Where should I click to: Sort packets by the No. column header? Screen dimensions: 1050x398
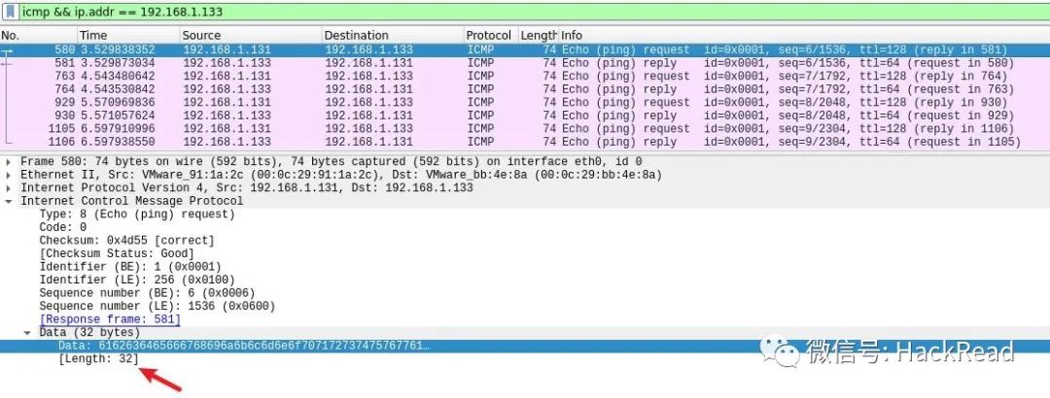[39, 36]
